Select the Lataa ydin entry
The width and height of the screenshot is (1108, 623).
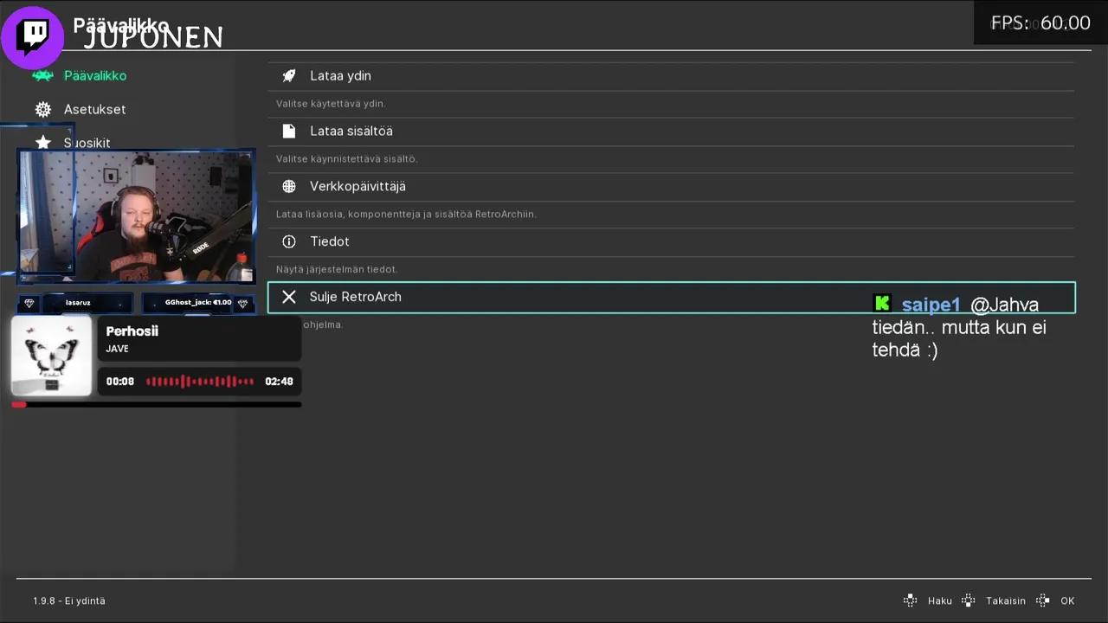[671, 76]
